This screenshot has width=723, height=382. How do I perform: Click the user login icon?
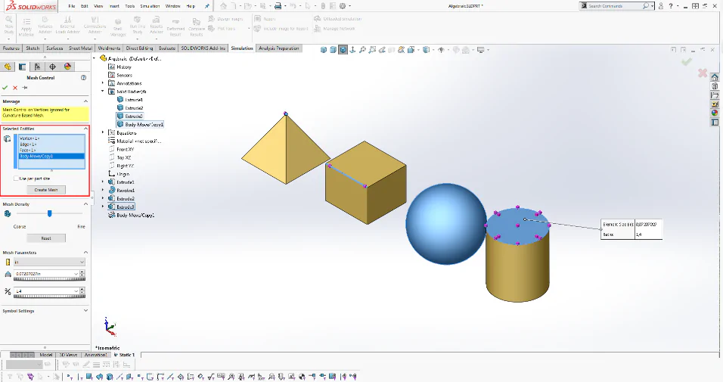pos(661,6)
